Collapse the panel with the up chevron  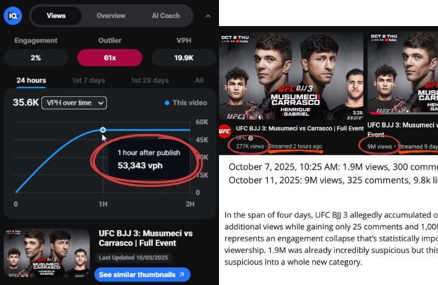209,16
